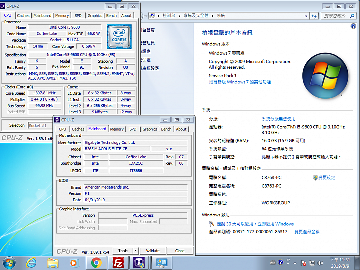360x270 pixels.
Task: Click the search magnifier in Control Panel
Action: 352,16
